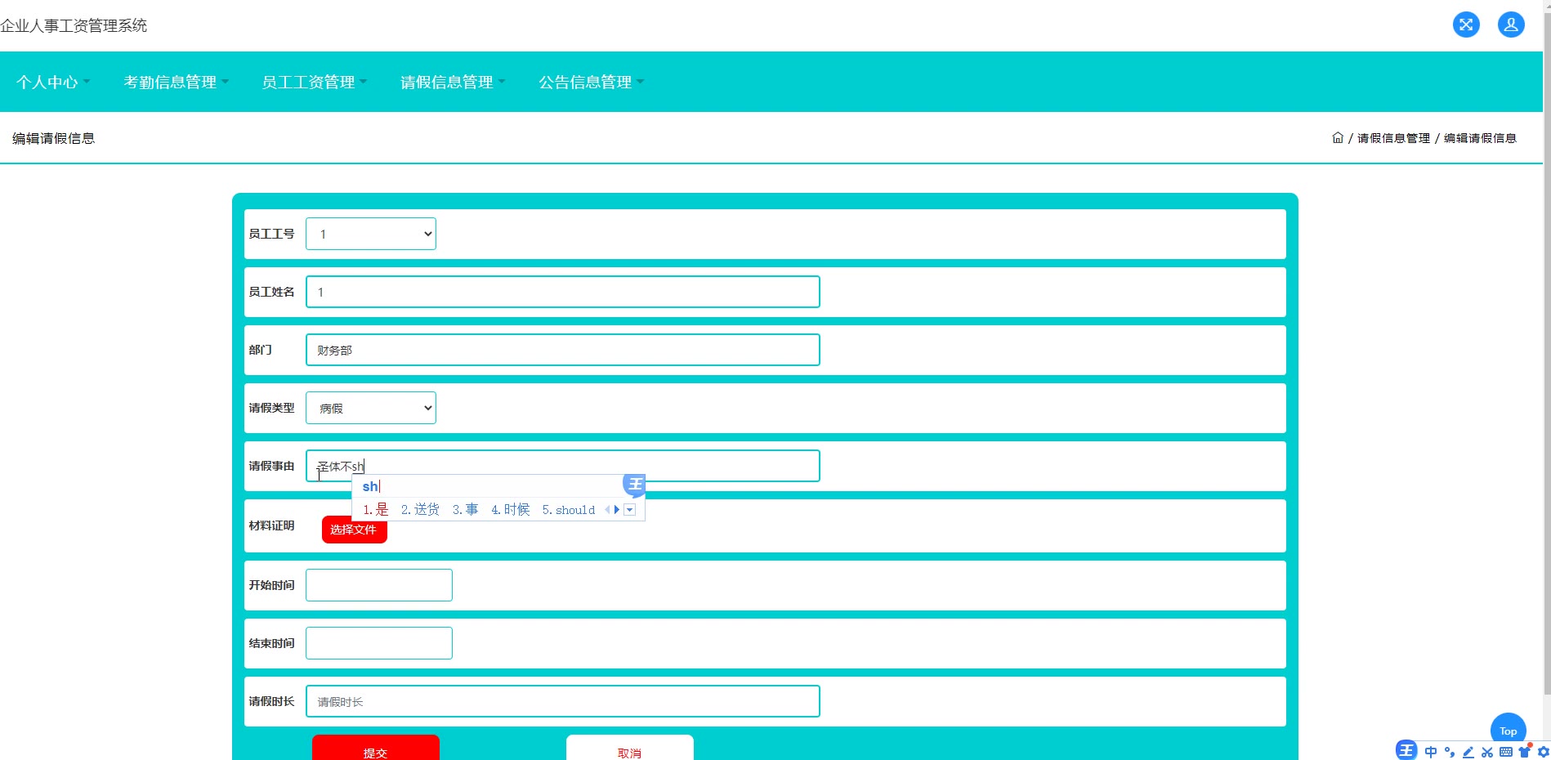
Task: Choose IME candidate 4 时候
Action: tap(511, 510)
